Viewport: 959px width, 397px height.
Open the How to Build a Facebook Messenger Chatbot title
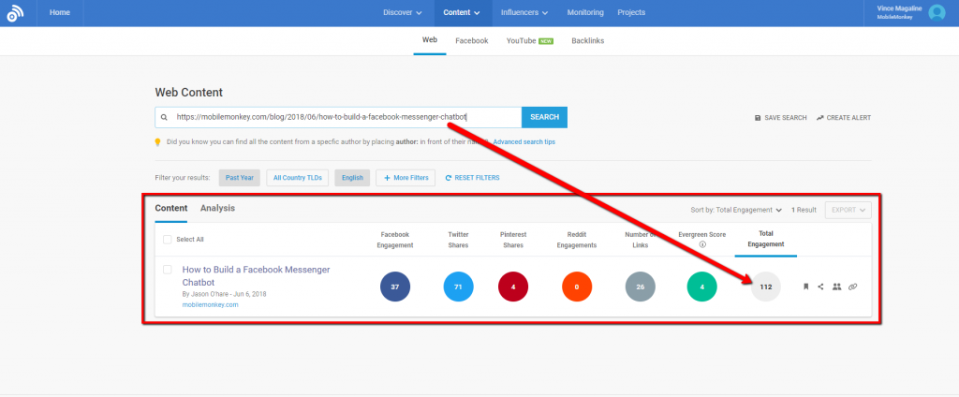click(257, 276)
